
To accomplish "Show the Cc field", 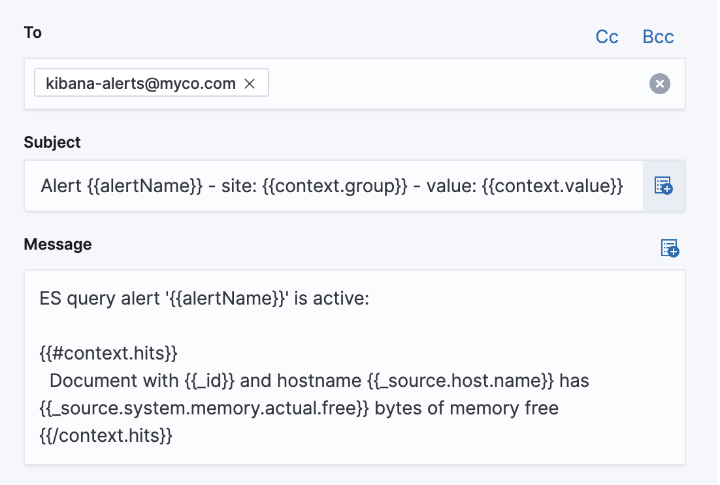I will tap(607, 37).
